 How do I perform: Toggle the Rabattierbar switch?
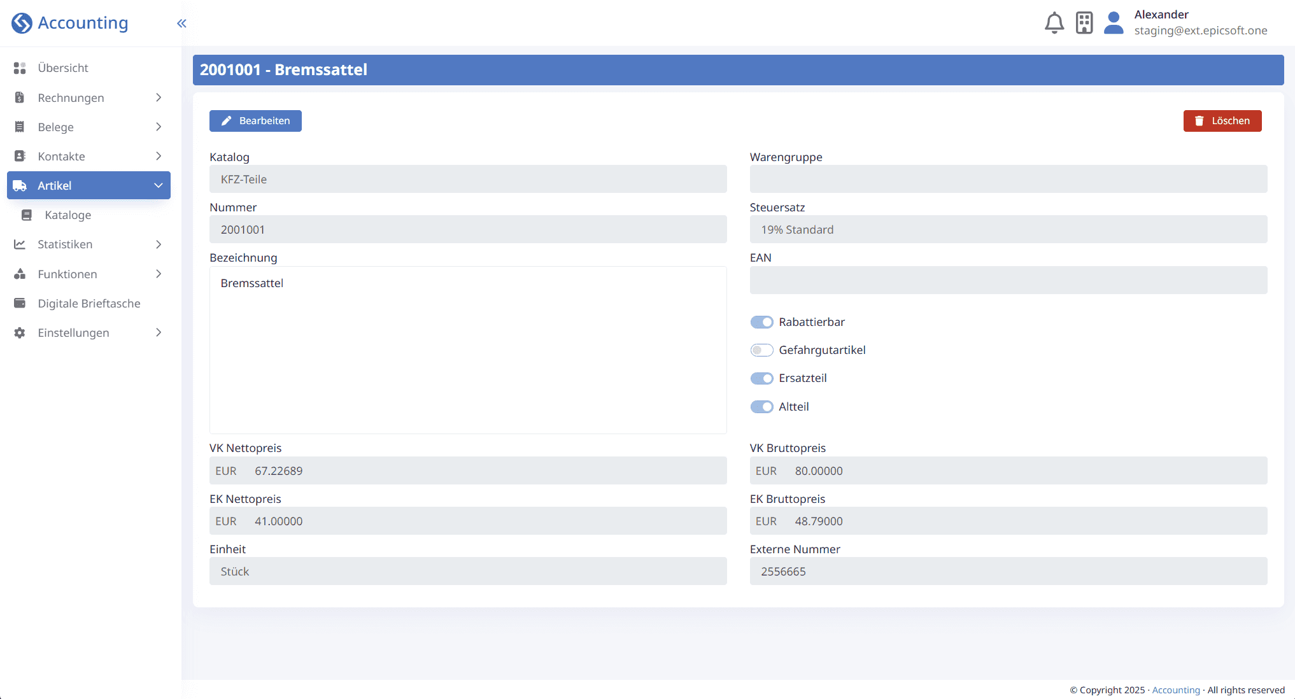point(761,322)
